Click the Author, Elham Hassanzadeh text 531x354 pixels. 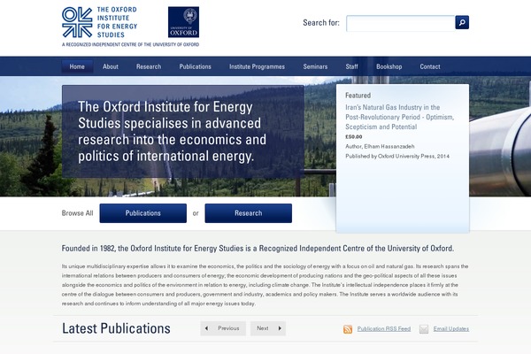pyautogui.click(x=380, y=146)
